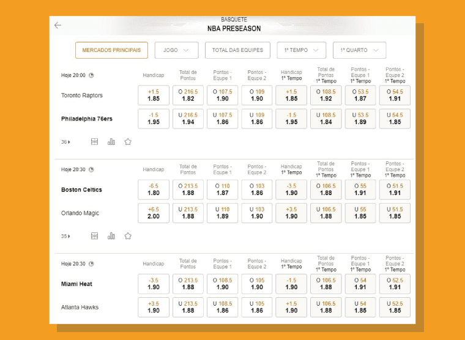Screen dimensions: 465x340
Task: Select Under 51.5 first-half at 1.85
Action: (395, 213)
